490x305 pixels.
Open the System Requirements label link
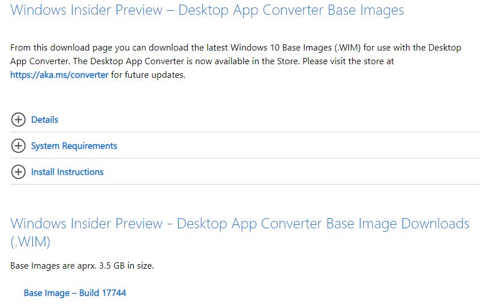point(74,146)
